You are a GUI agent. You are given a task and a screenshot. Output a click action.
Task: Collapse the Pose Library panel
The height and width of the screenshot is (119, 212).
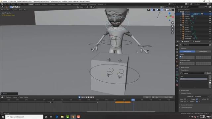pos(185,70)
